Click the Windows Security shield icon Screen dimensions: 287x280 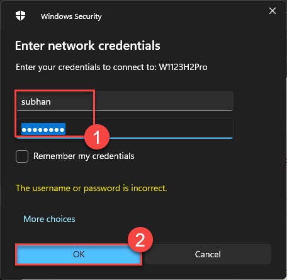[20, 16]
